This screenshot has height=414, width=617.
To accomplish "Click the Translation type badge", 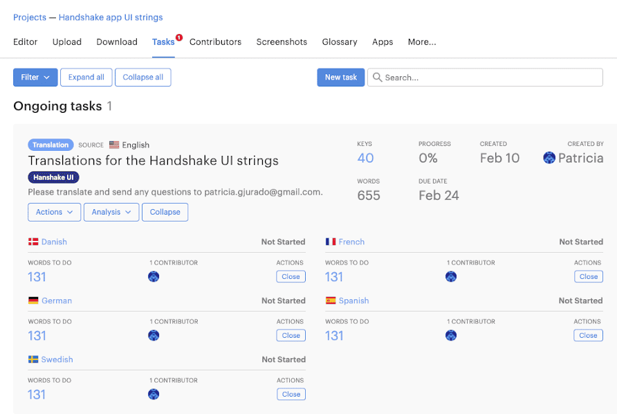I will [x=50, y=145].
